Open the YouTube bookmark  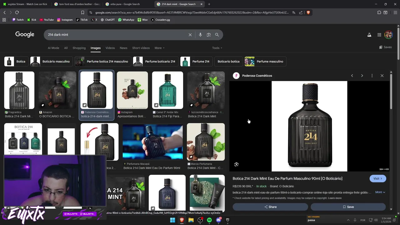(47, 20)
